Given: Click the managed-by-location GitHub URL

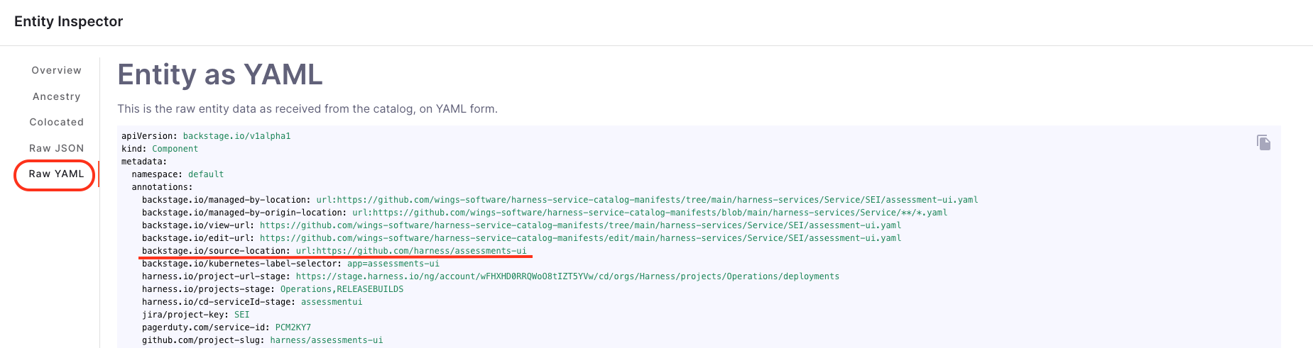Looking at the screenshot, I should 647,200.
